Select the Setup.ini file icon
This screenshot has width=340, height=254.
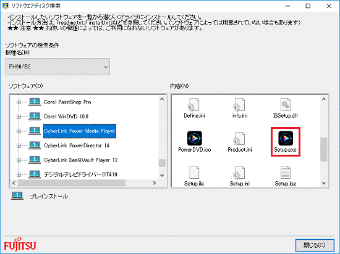click(239, 172)
